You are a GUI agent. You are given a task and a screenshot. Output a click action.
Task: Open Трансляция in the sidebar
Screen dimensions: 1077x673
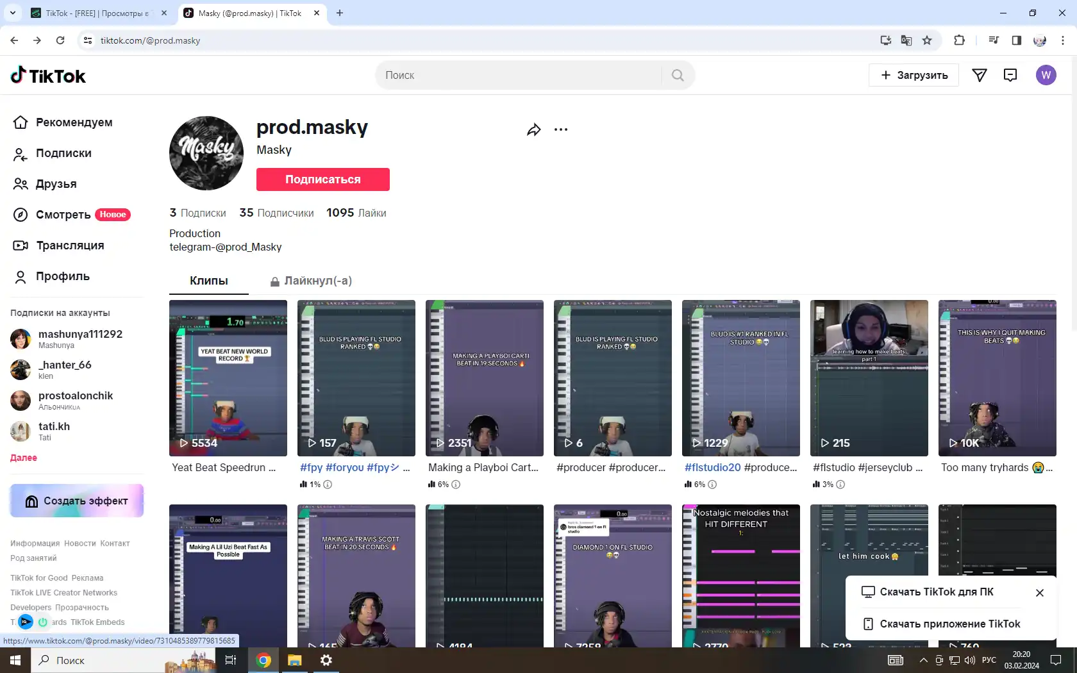[69, 245]
